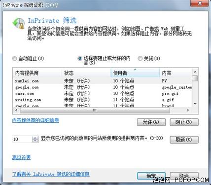Click the vertical scrollbar thumb

coord(195,78)
